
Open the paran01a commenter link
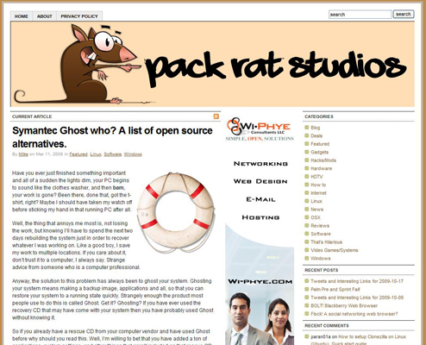click(x=321, y=336)
